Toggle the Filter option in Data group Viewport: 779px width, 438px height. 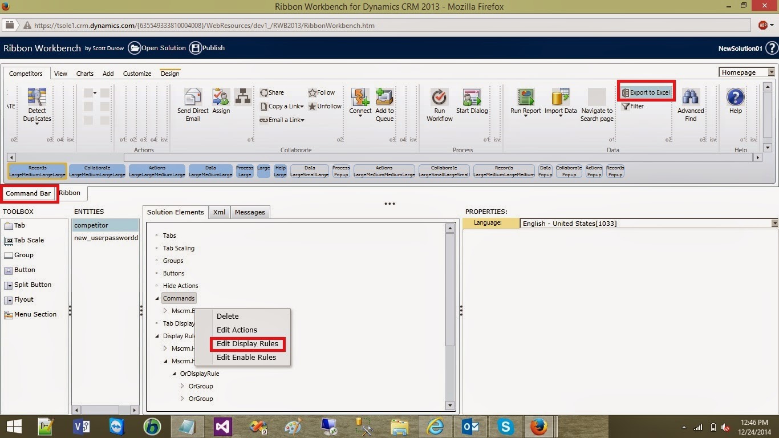pyautogui.click(x=634, y=106)
